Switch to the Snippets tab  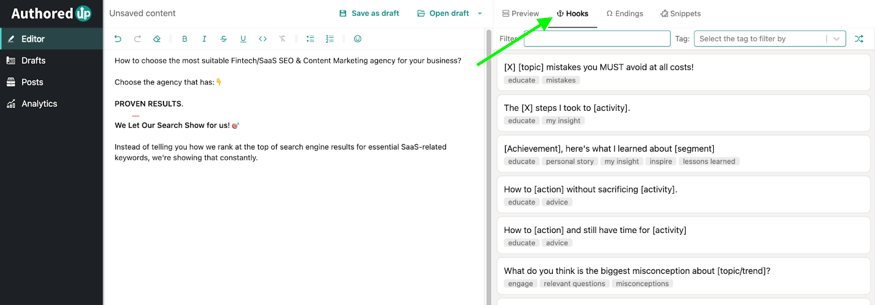click(x=680, y=14)
